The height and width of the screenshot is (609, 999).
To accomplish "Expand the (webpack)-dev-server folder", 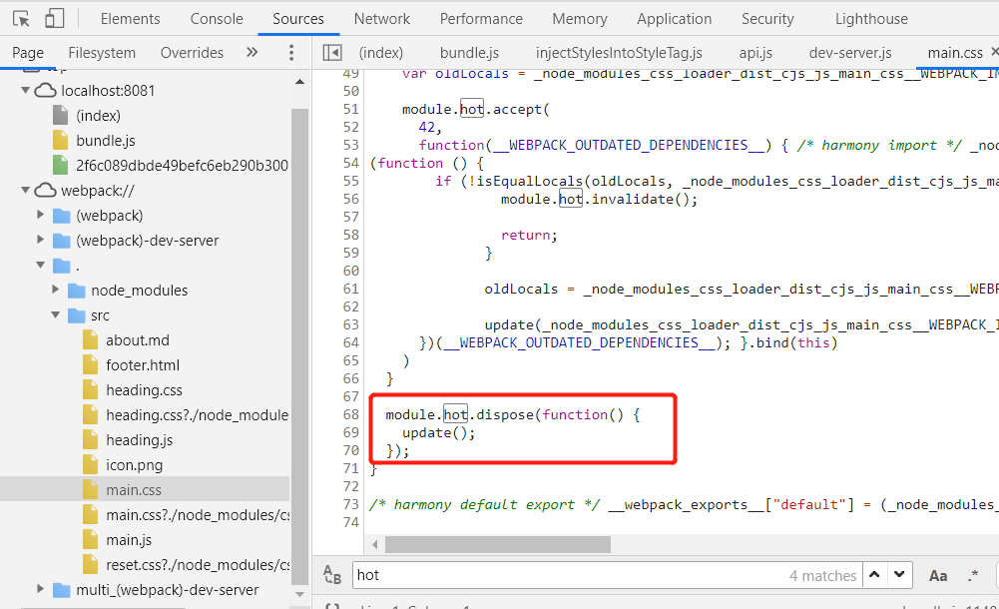I will coord(40,240).
